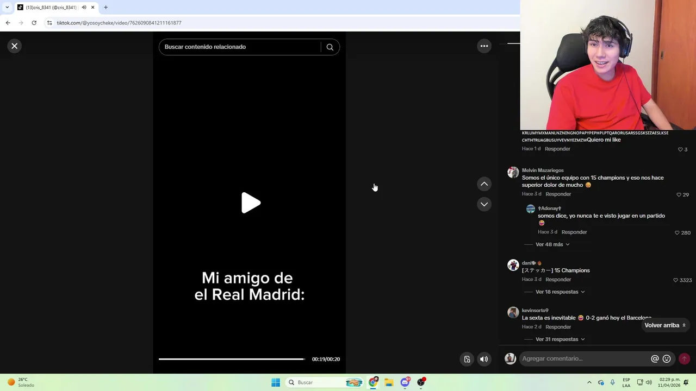Mute the tab via its audio icon
696x391 pixels.
coord(84,8)
